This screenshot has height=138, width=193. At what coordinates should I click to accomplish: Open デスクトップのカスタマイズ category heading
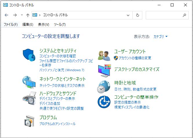tap(137, 69)
